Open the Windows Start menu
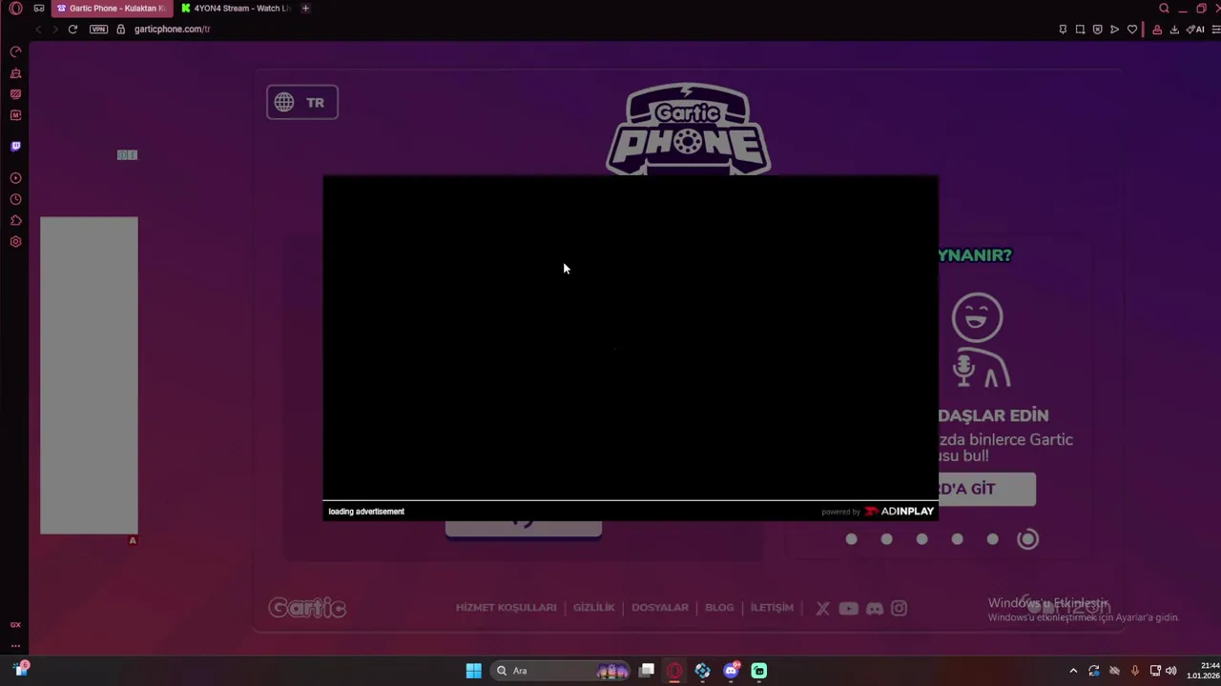 click(473, 671)
